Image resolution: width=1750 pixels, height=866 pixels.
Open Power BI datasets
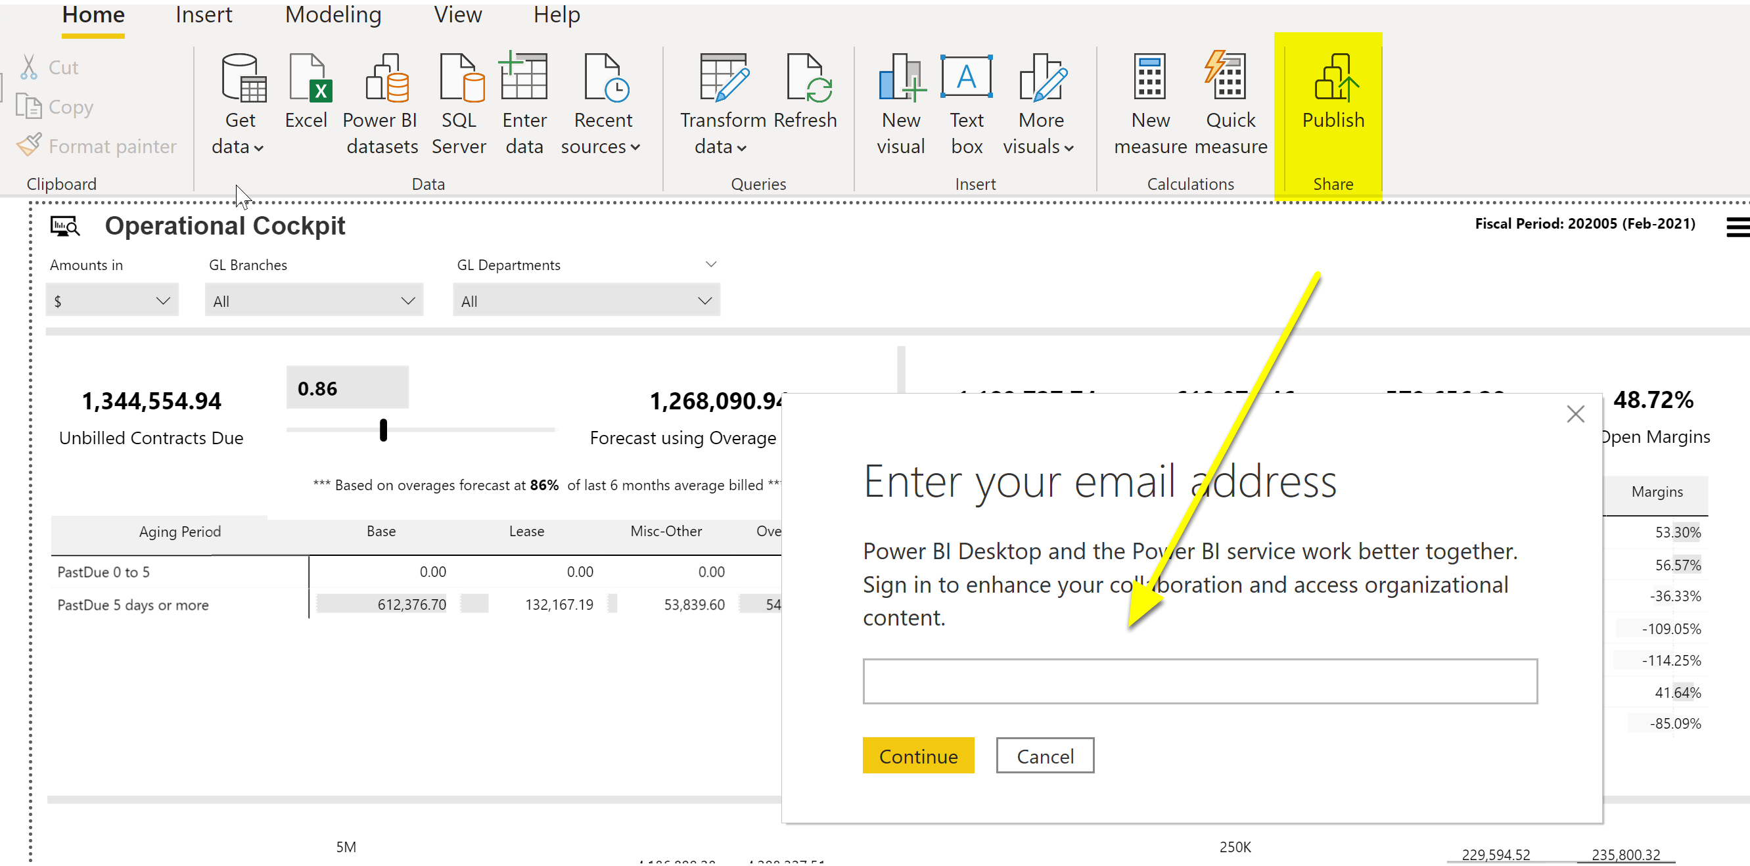380,104
